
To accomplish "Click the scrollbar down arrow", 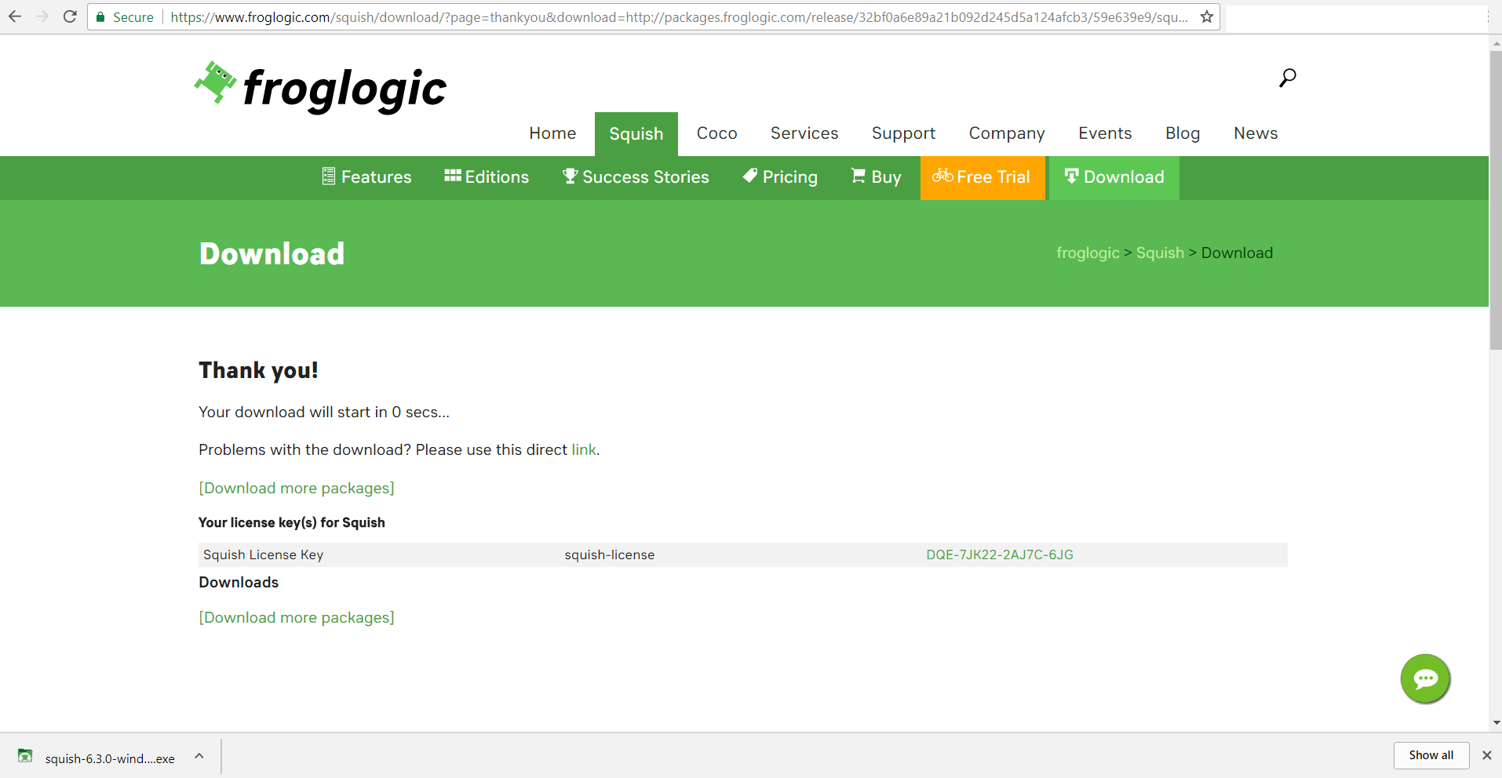I will point(1496,722).
